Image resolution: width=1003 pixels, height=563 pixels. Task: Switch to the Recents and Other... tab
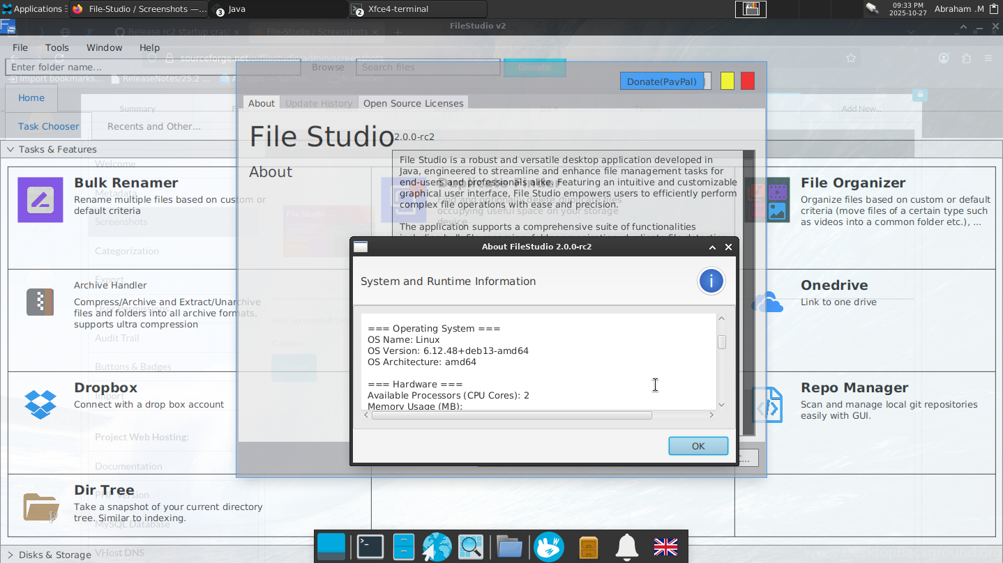pyautogui.click(x=154, y=126)
